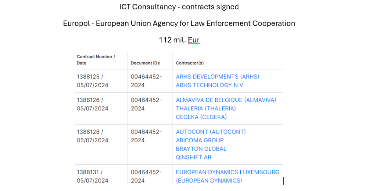Select the ARICOMA GROUP link
The width and height of the screenshot is (366, 191).
pos(200,140)
